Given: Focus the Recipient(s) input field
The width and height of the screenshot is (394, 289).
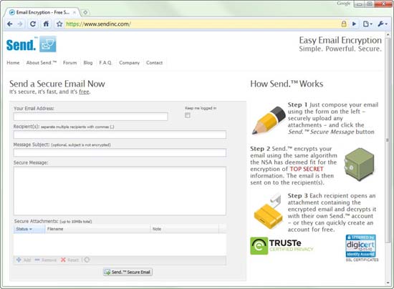Looking at the screenshot, I should click(120, 134).
